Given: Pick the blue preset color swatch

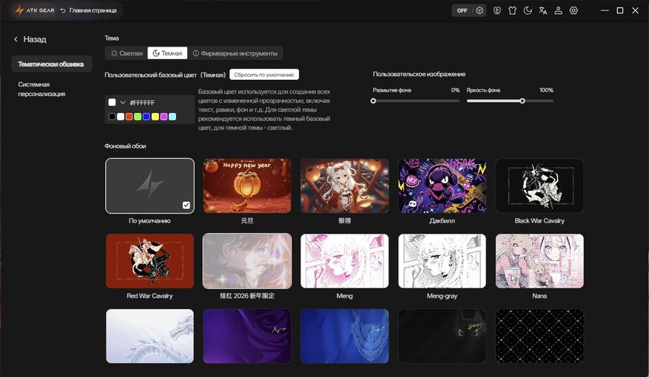Looking at the screenshot, I should pos(147,117).
